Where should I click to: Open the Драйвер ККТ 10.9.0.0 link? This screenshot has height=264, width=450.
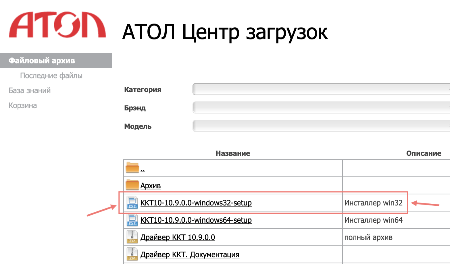178,237
